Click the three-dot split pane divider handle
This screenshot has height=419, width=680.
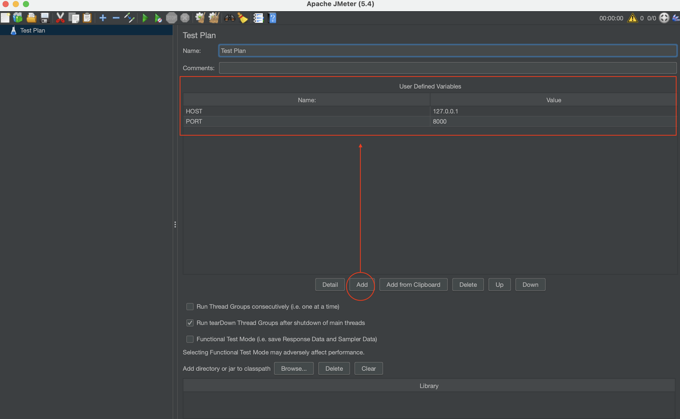point(175,225)
